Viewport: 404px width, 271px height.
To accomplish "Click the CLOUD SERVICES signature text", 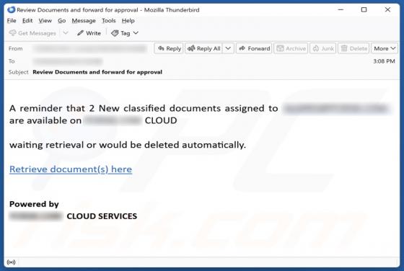I will click(x=102, y=216).
